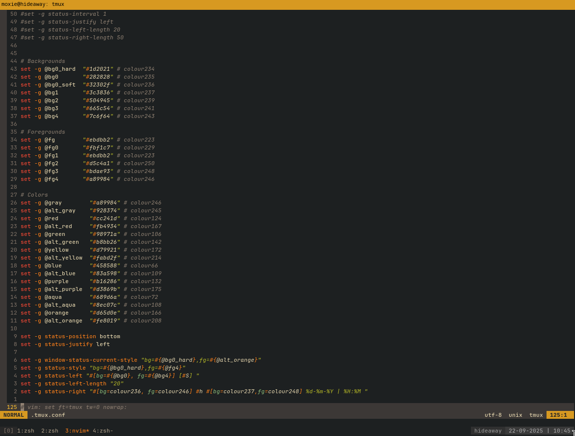Switch to tmux window 2:zsh
This screenshot has width=575, height=436.
point(50,431)
